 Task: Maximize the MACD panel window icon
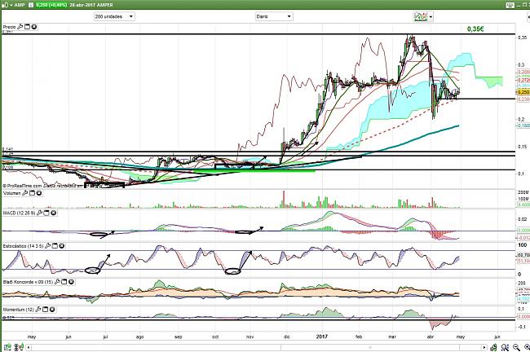pyautogui.click(x=47, y=213)
